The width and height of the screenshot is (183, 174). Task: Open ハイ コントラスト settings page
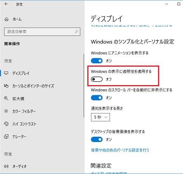click(x=24, y=124)
